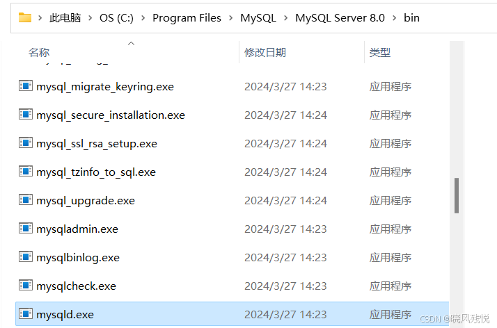Screen dimensions: 497x328
Task: Navigate to 此电脑 breadcrumb
Action: coord(65,18)
